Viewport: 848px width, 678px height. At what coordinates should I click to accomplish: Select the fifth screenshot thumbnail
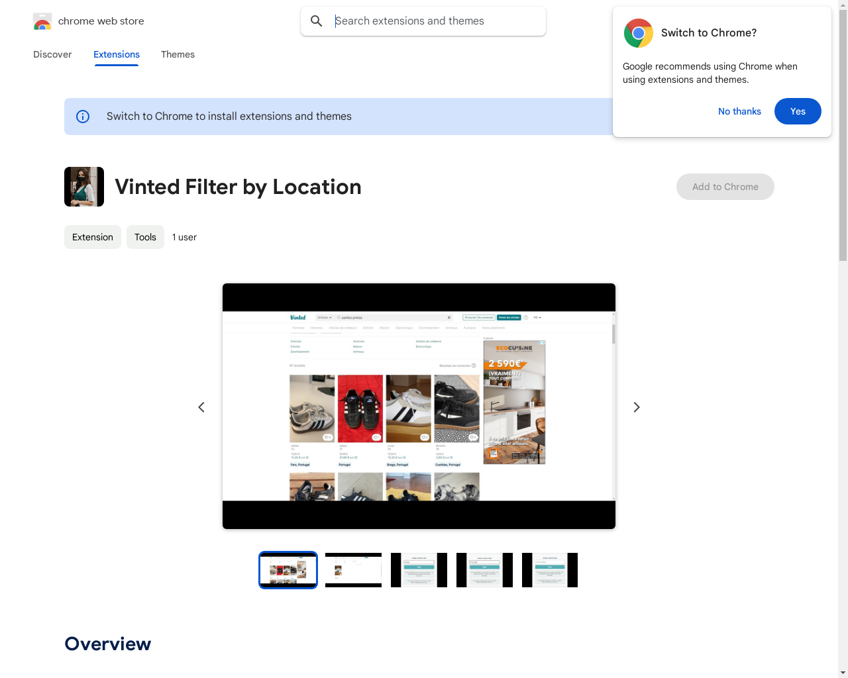[x=550, y=570]
